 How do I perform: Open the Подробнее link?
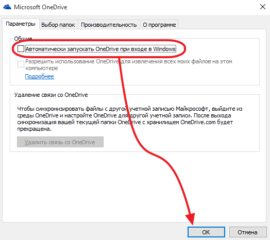[40, 76]
